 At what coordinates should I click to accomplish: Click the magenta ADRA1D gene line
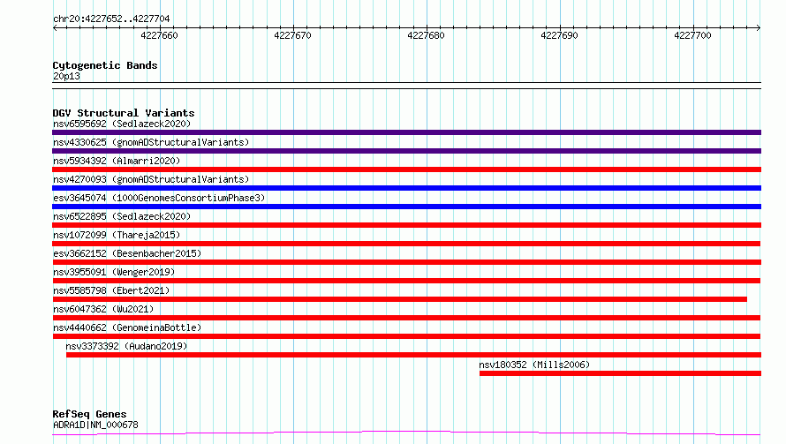tap(406, 433)
